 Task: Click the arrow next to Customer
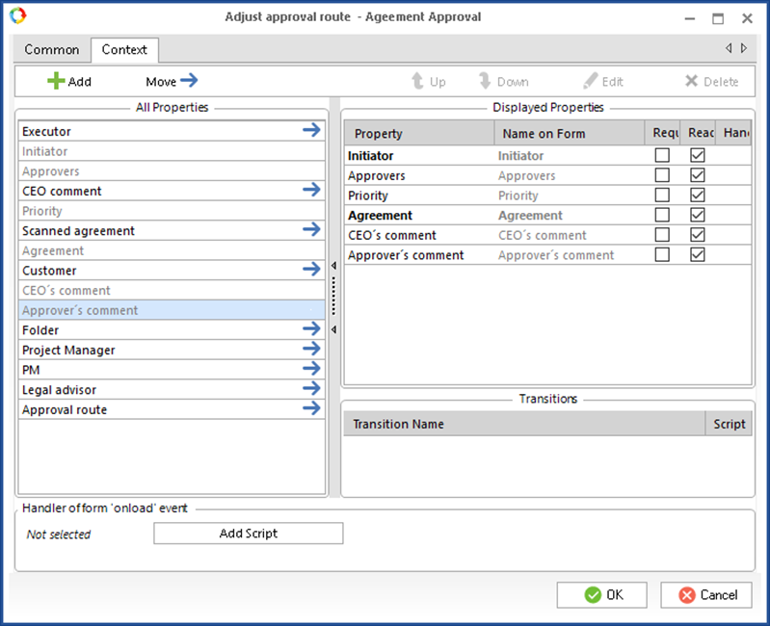point(310,271)
